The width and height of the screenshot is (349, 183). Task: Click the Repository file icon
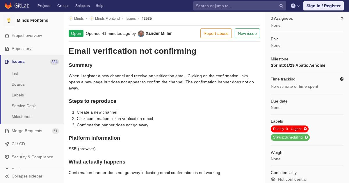coord(7,49)
